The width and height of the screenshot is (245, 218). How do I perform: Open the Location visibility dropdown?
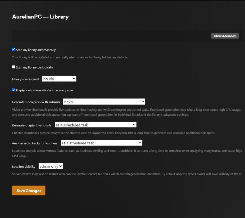pos(51,166)
